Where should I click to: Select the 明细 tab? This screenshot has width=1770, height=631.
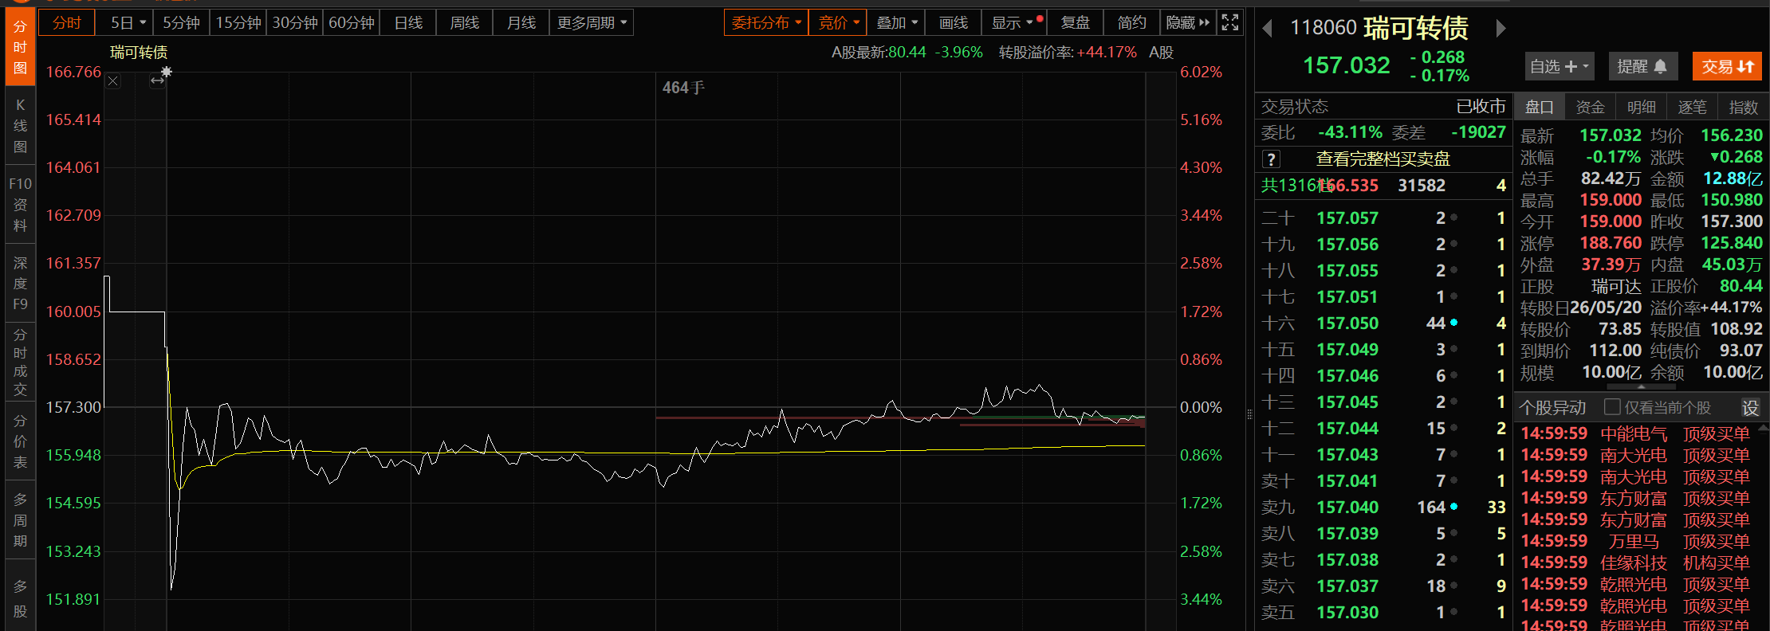pos(1642,107)
